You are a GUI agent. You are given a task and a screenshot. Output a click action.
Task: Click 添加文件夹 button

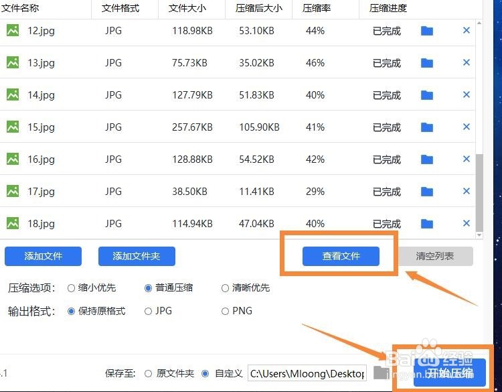coord(137,256)
